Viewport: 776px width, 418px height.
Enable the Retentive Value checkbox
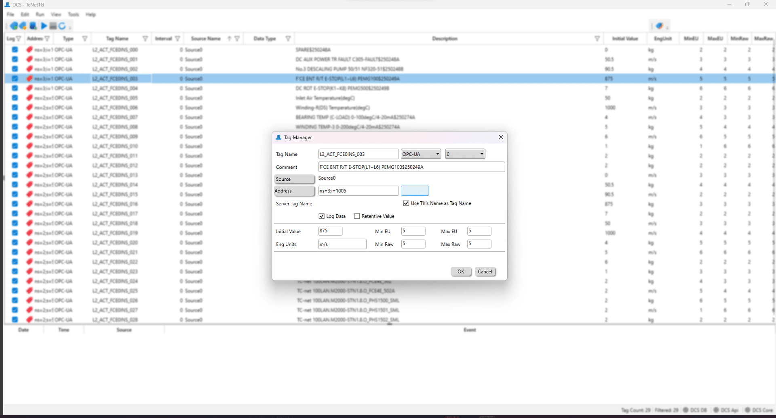[357, 216]
